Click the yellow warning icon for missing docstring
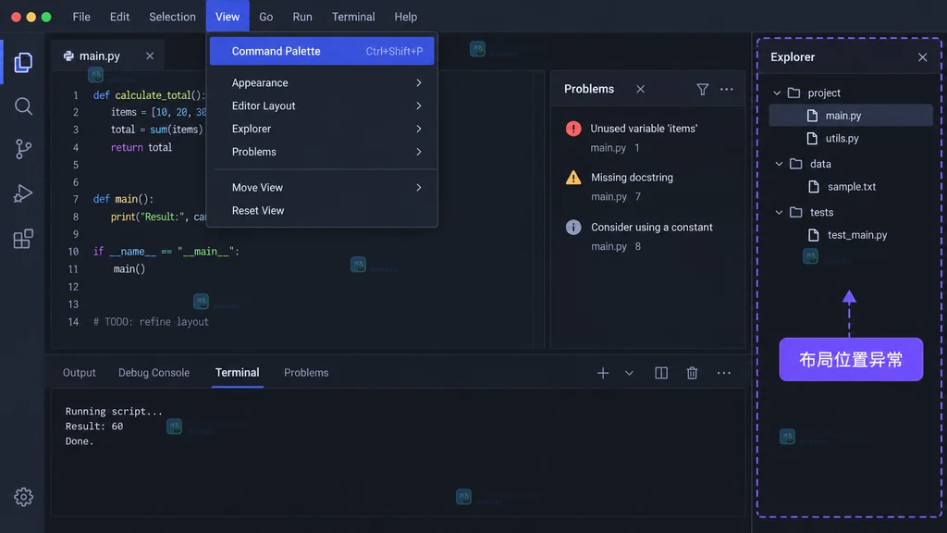Image resolution: width=947 pixels, height=533 pixels. click(x=573, y=178)
